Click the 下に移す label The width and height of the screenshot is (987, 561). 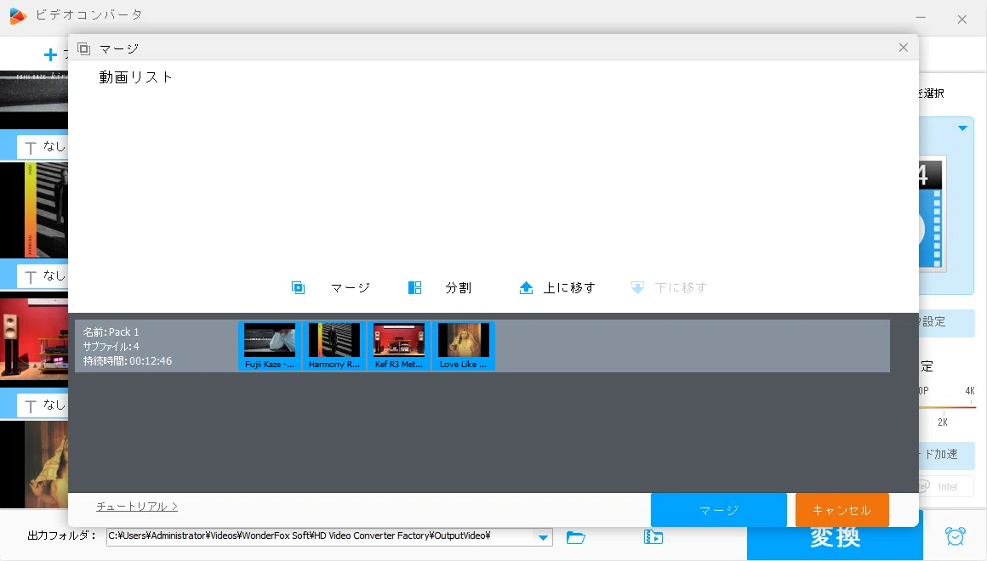coord(681,288)
